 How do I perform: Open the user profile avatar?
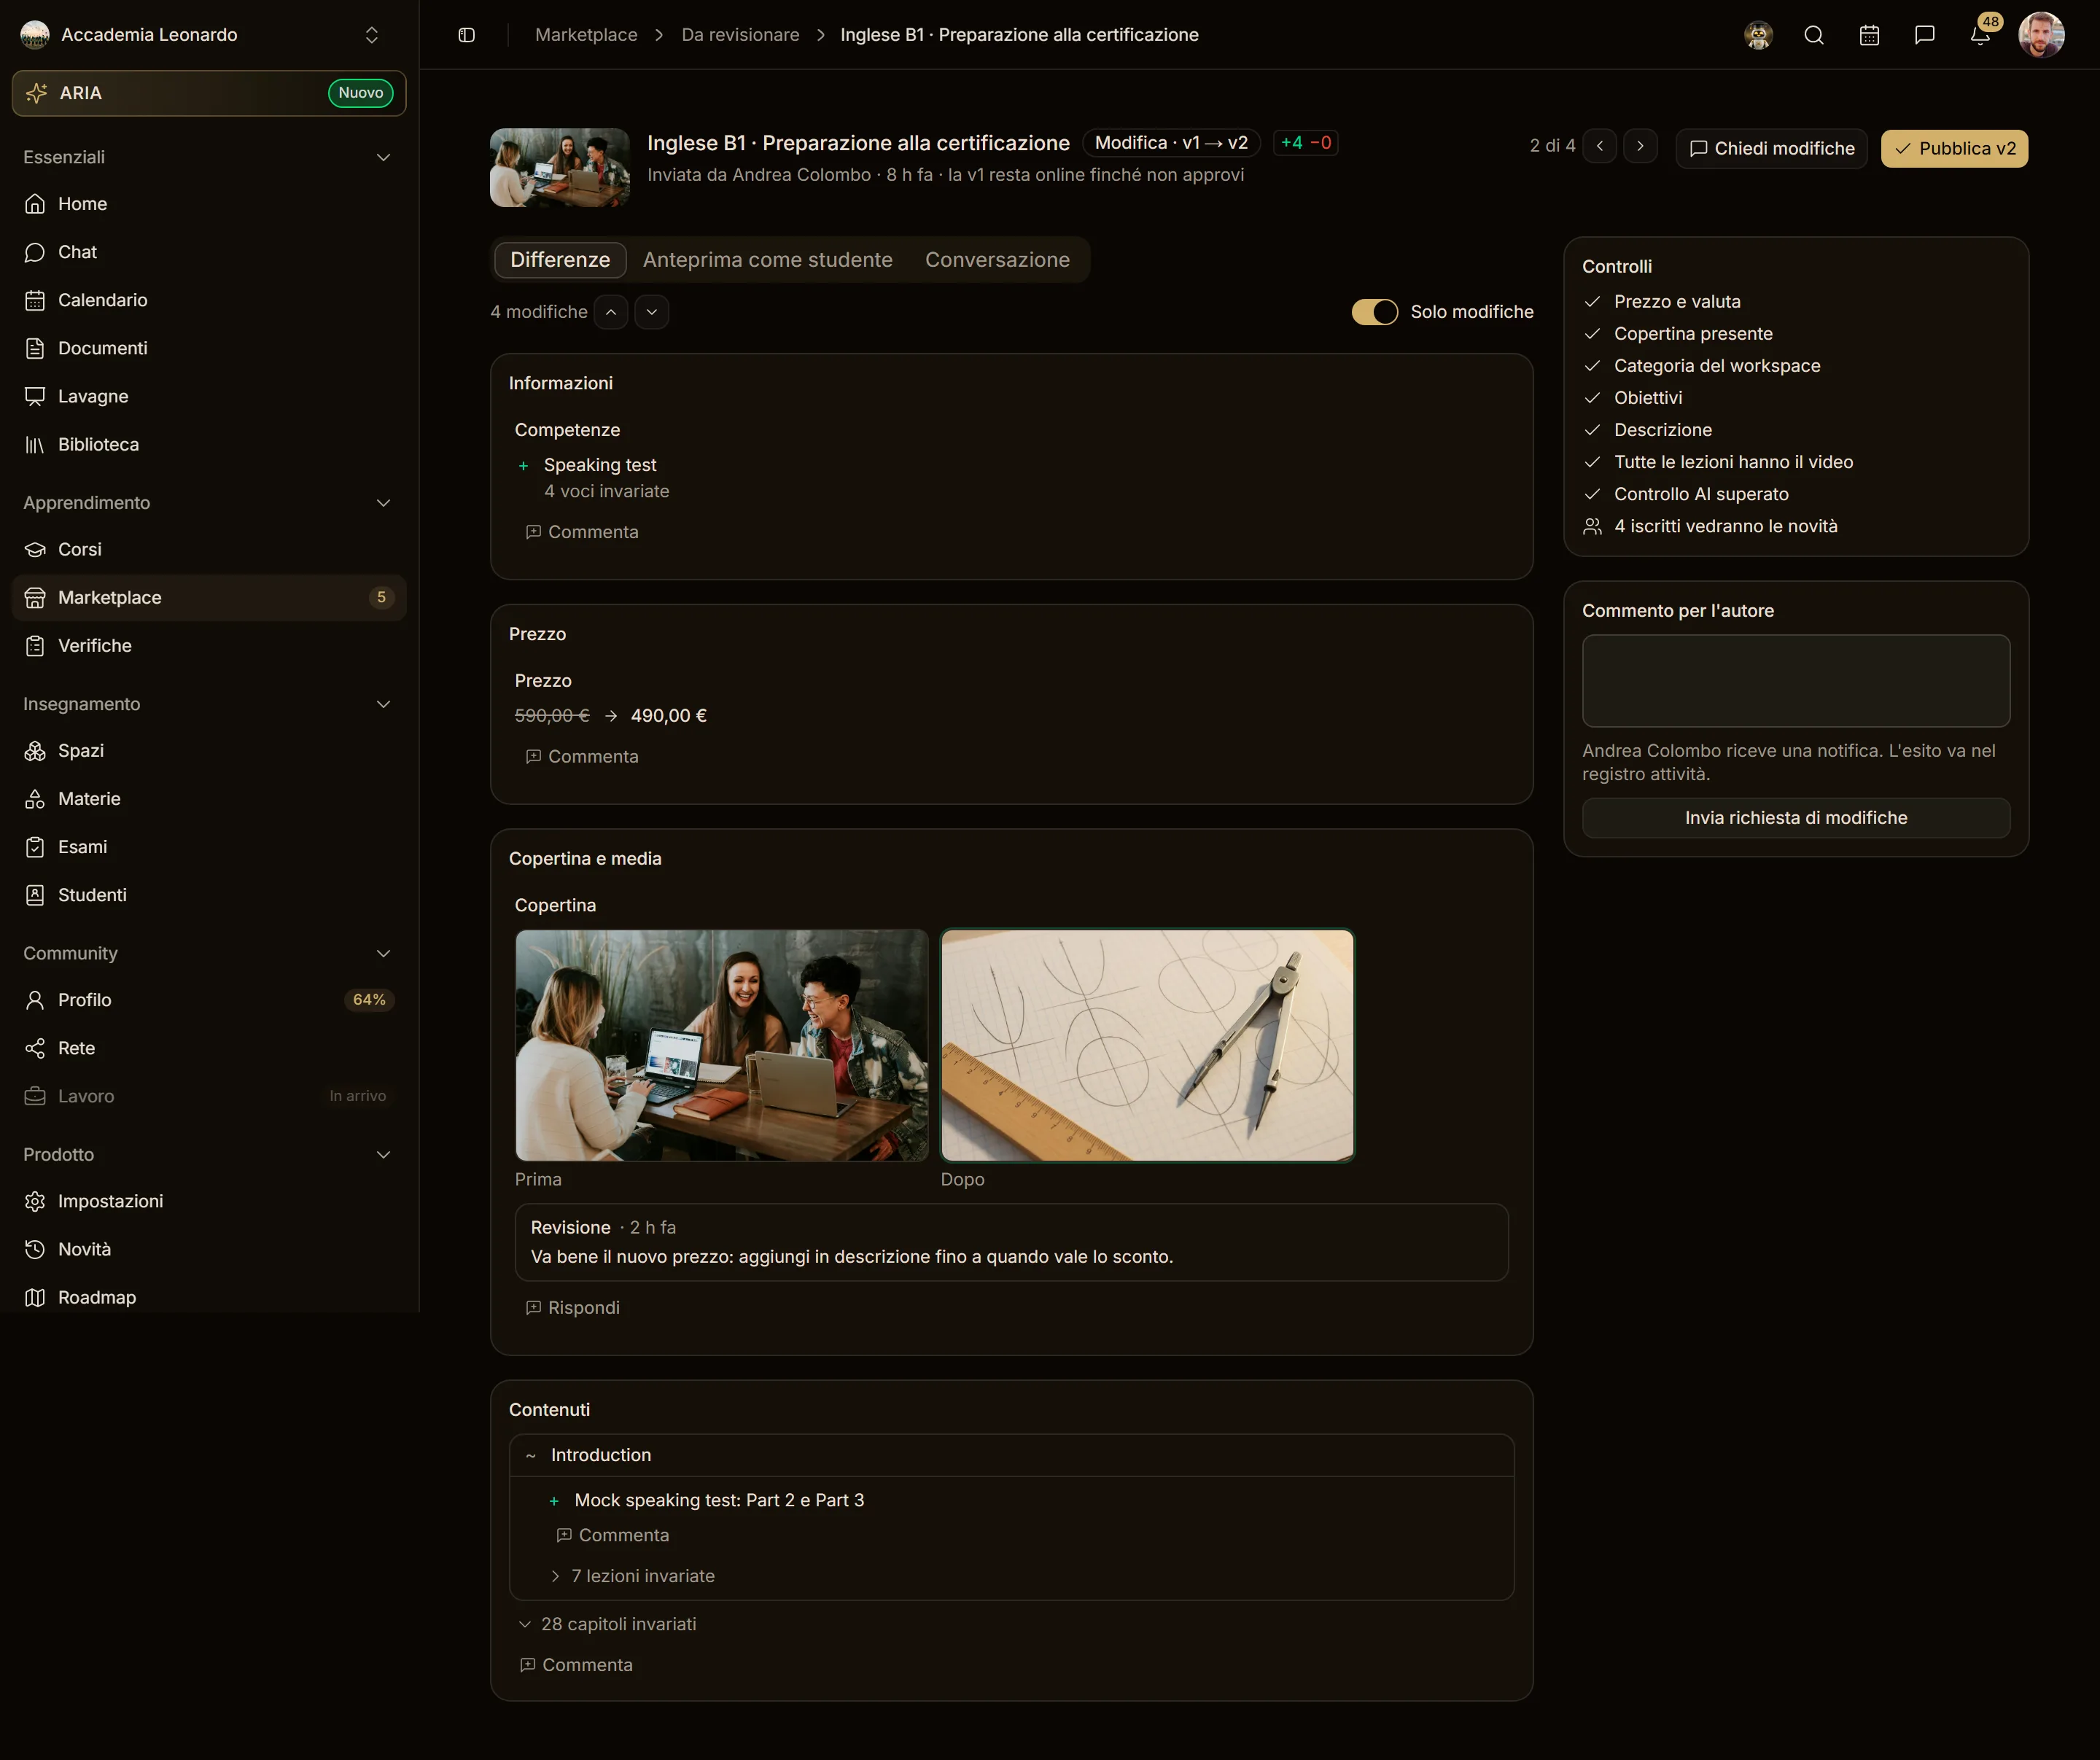(x=2041, y=35)
